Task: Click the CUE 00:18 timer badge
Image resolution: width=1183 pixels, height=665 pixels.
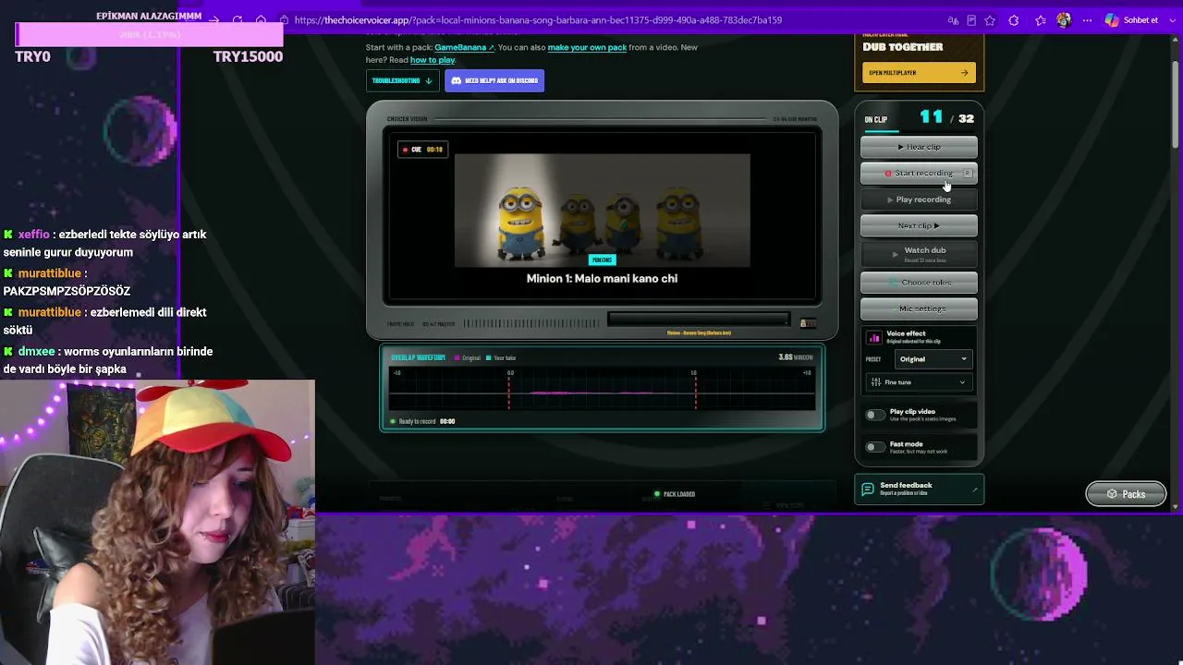Action: (x=422, y=150)
